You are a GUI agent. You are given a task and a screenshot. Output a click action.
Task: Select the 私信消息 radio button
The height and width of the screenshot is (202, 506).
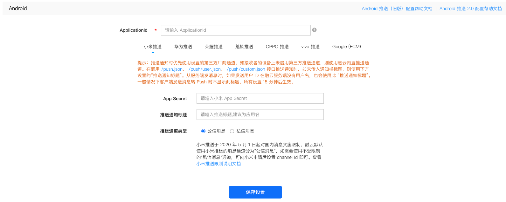coord(232,131)
